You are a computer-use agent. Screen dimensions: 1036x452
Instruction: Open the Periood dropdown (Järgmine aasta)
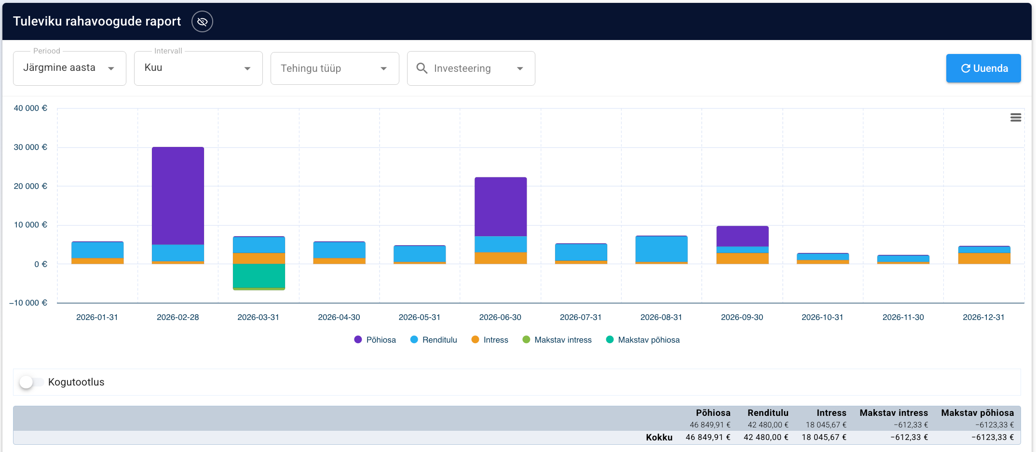[69, 68]
